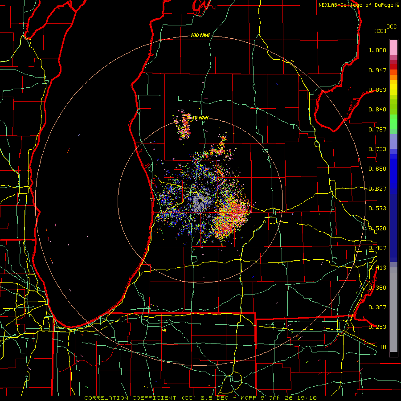401x401 pixels.
Task: Click the KGRR radar site center dot
Action: pyautogui.click(x=200, y=201)
